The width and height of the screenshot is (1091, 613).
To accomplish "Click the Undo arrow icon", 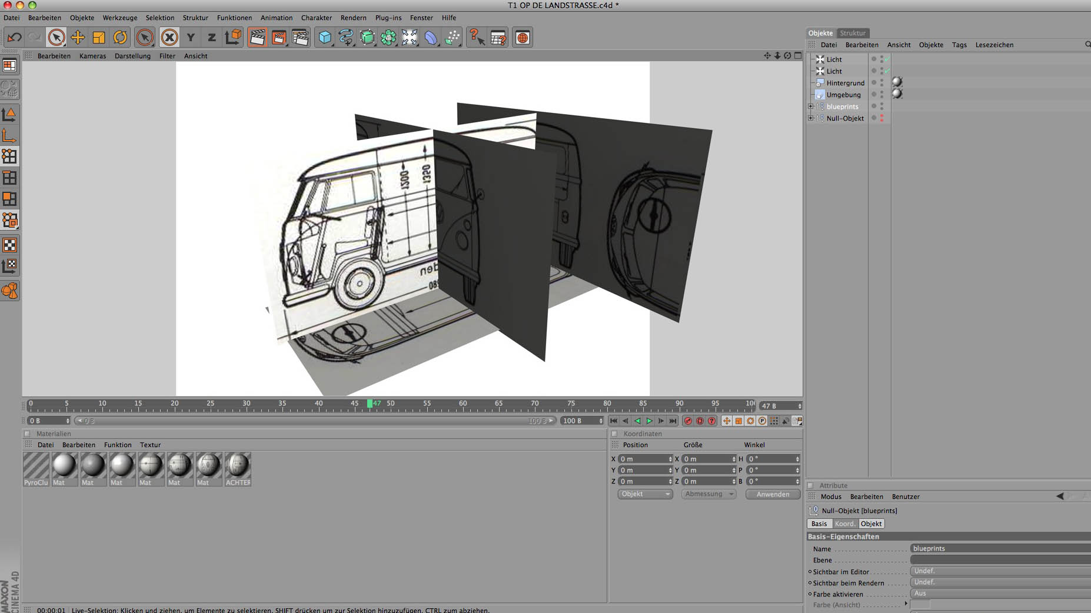I will tap(14, 38).
